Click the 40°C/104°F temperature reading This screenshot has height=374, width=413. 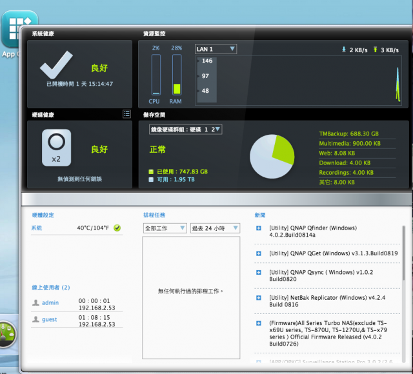(93, 228)
